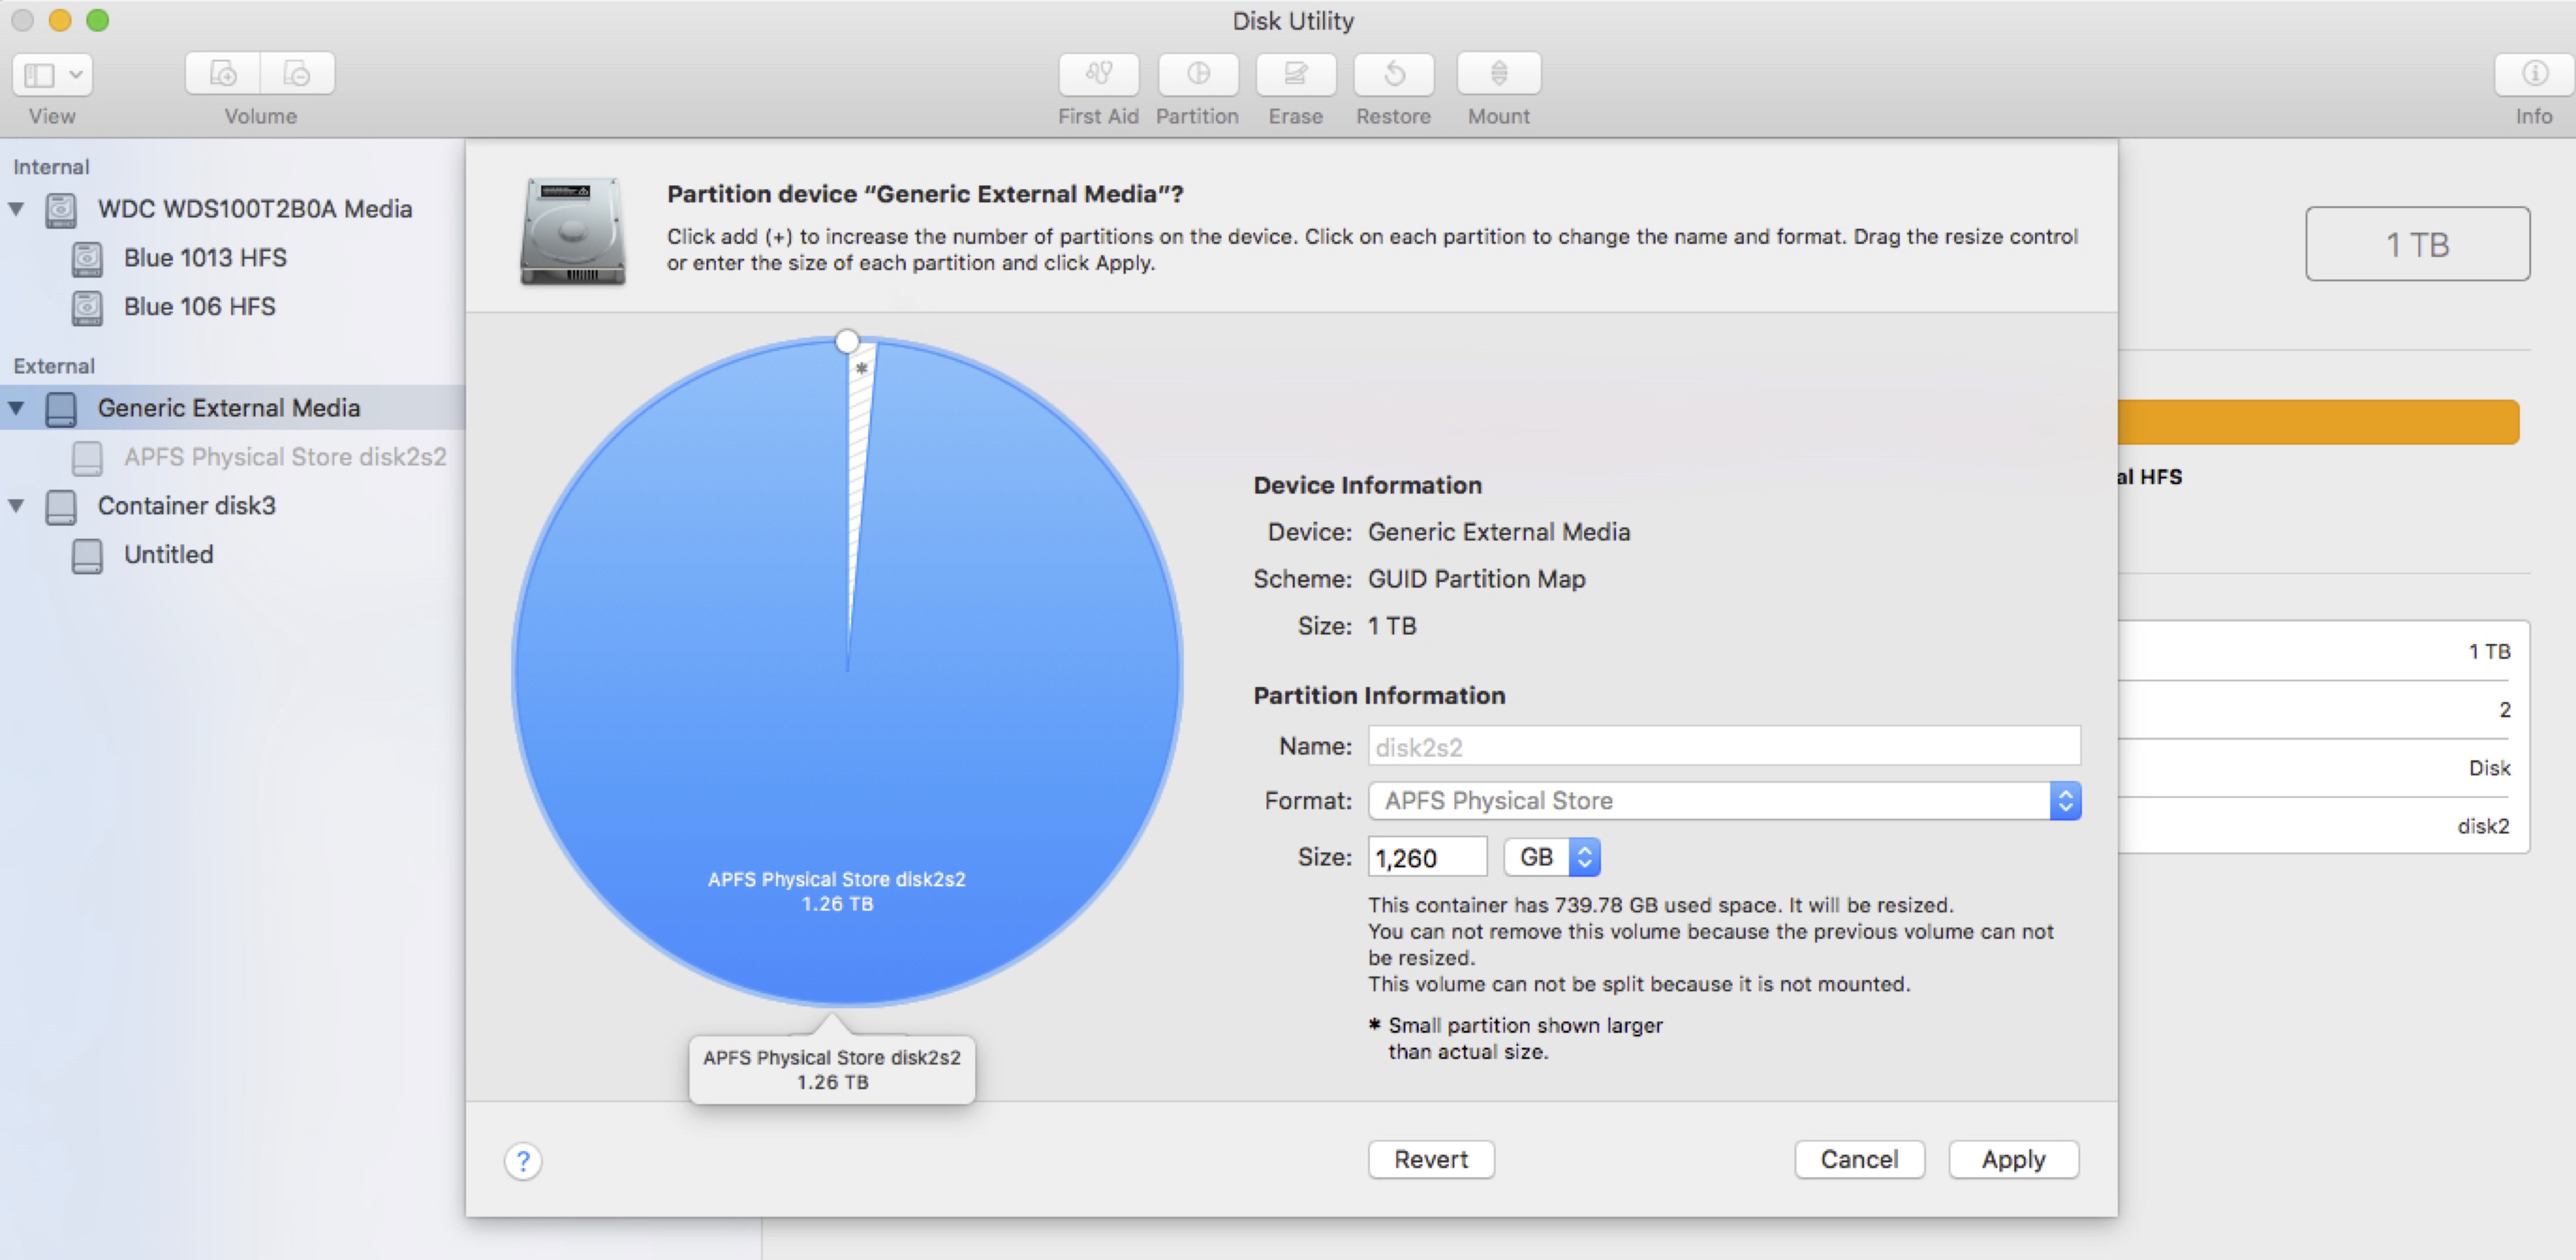Click the Revert button
Image resolution: width=2576 pixels, height=1260 pixels.
1430,1160
